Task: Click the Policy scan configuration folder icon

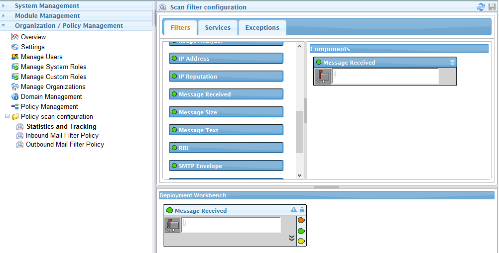Action: 15,116
